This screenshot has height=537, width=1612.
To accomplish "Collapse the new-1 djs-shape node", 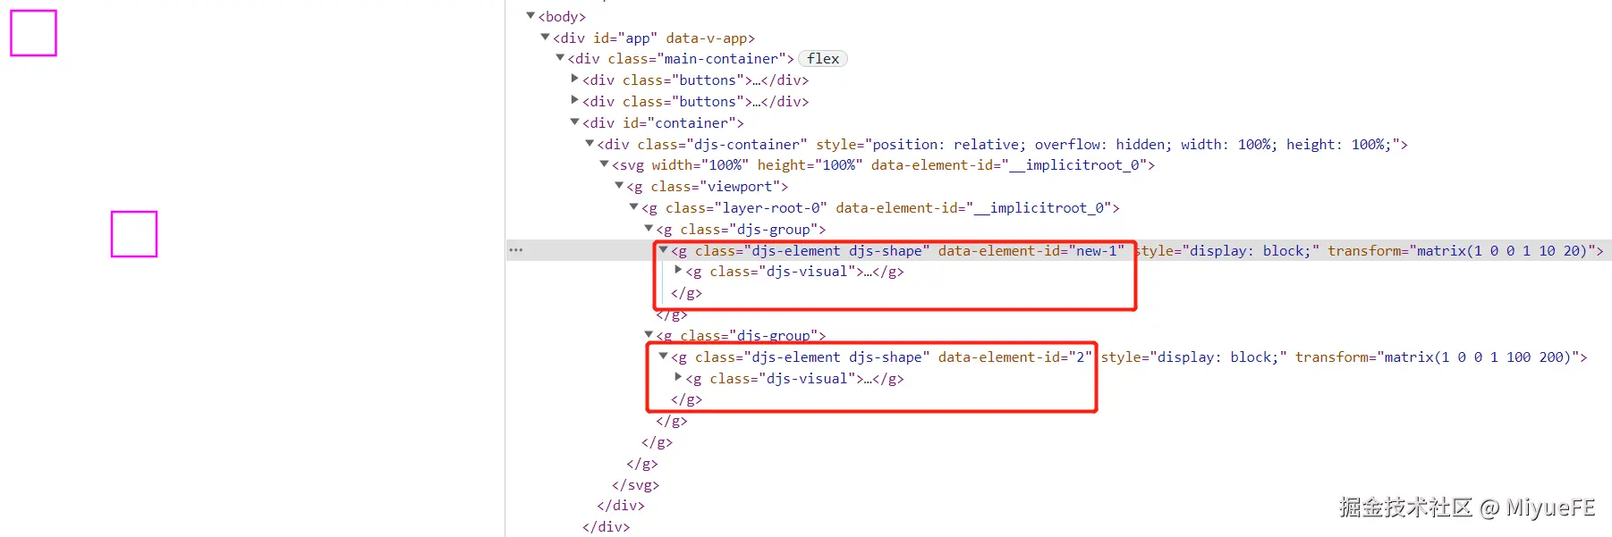I will pyautogui.click(x=664, y=250).
